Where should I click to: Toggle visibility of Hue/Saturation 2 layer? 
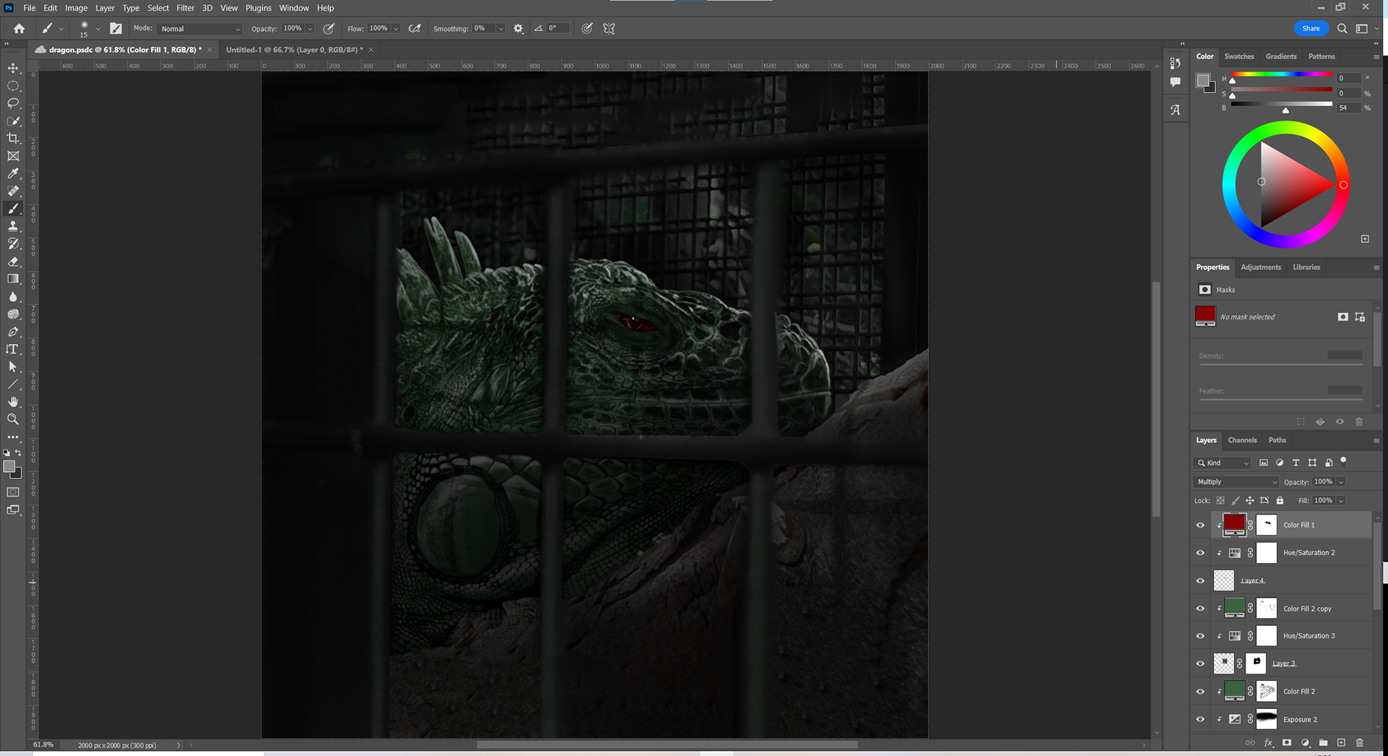[x=1201, y=553]
